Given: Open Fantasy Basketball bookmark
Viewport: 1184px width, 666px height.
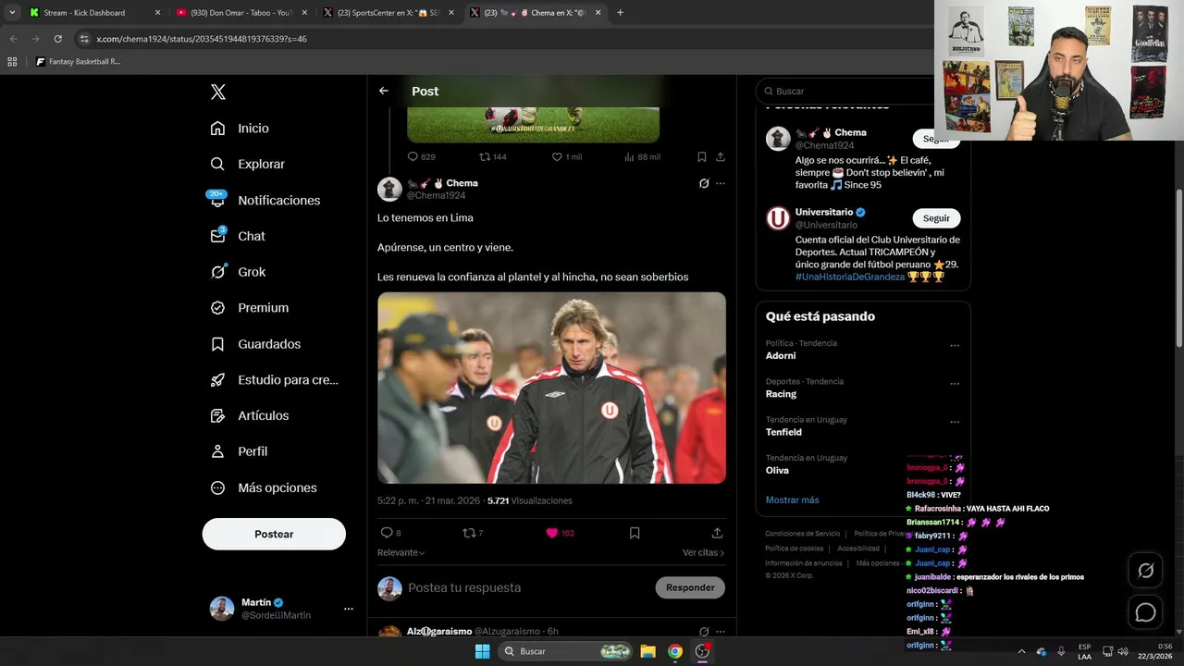Looking at the screenshot, I should click(79, 62).
